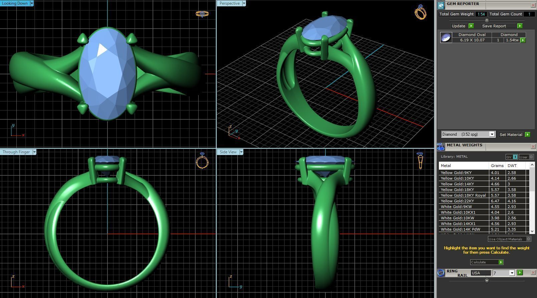The image size is (537, 298).
Task: Click the green arrow next to Update
Action: click(471, 26)
